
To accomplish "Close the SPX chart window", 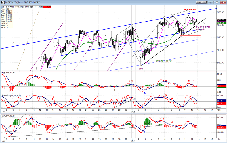I will point(224,2).
